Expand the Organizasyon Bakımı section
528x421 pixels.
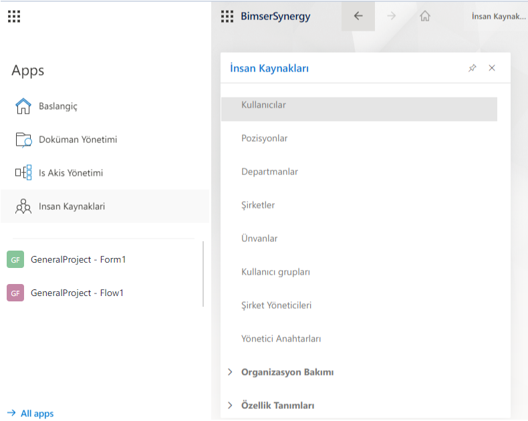287,372
